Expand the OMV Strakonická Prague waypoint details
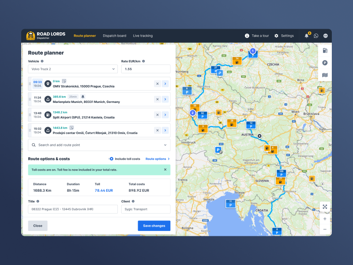 (165, 83)
